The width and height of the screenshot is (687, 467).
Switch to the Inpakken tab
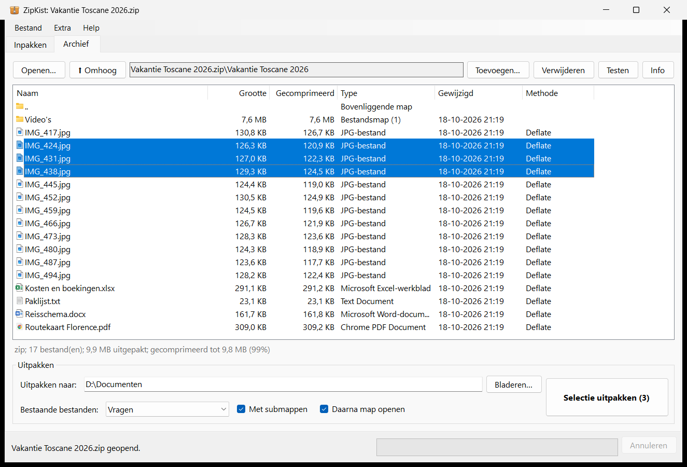30,45
